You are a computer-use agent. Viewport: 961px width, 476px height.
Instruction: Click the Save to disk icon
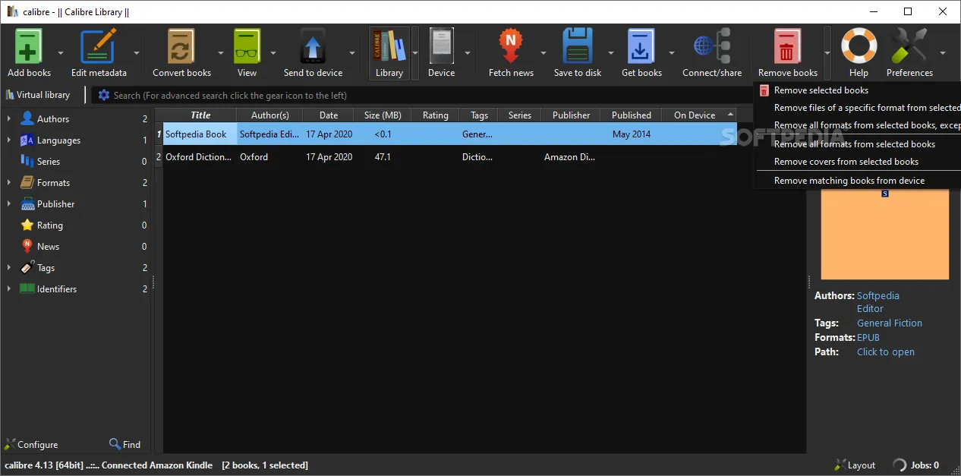[x=577, y=47]
